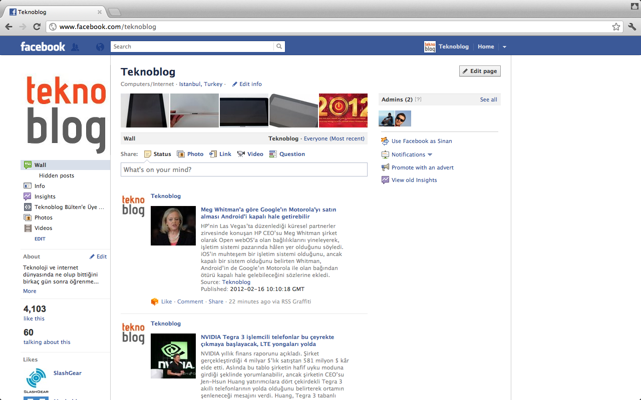Expand About text with More link

(30, 291)
